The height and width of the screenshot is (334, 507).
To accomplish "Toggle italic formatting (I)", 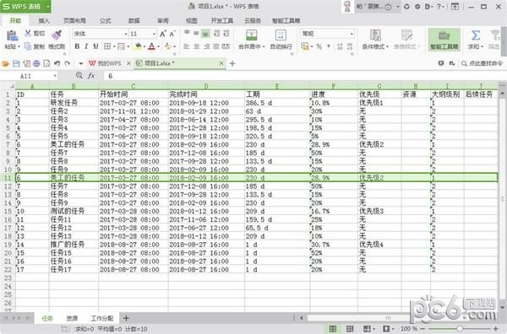I will pos(86,46).
